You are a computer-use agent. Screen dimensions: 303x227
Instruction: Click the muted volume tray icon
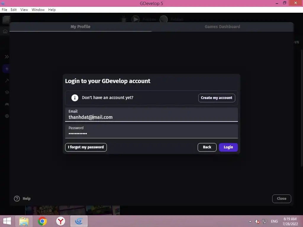tap(257, 221)
